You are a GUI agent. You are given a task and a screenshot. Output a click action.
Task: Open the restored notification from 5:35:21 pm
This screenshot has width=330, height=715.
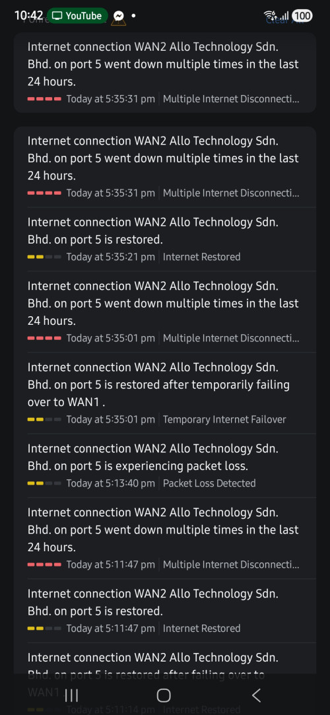pyautogui.click(x=165, y=240)
